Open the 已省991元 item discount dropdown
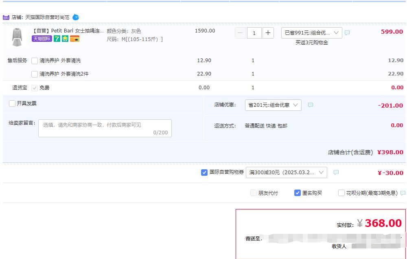The image size is (407, 259). [311, 33]
